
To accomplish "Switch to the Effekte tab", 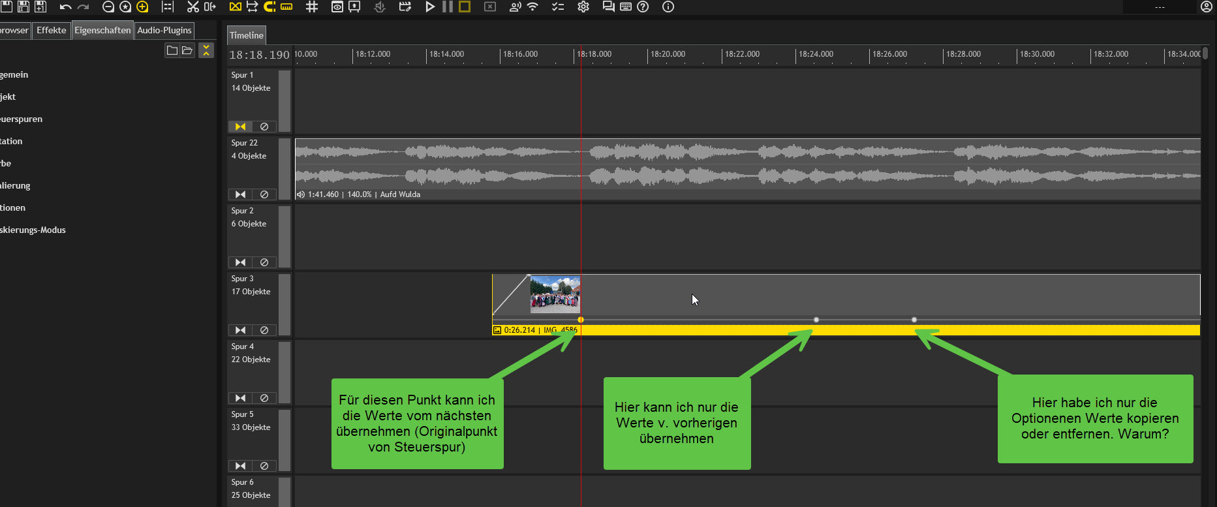I will [x=52, y=31].
